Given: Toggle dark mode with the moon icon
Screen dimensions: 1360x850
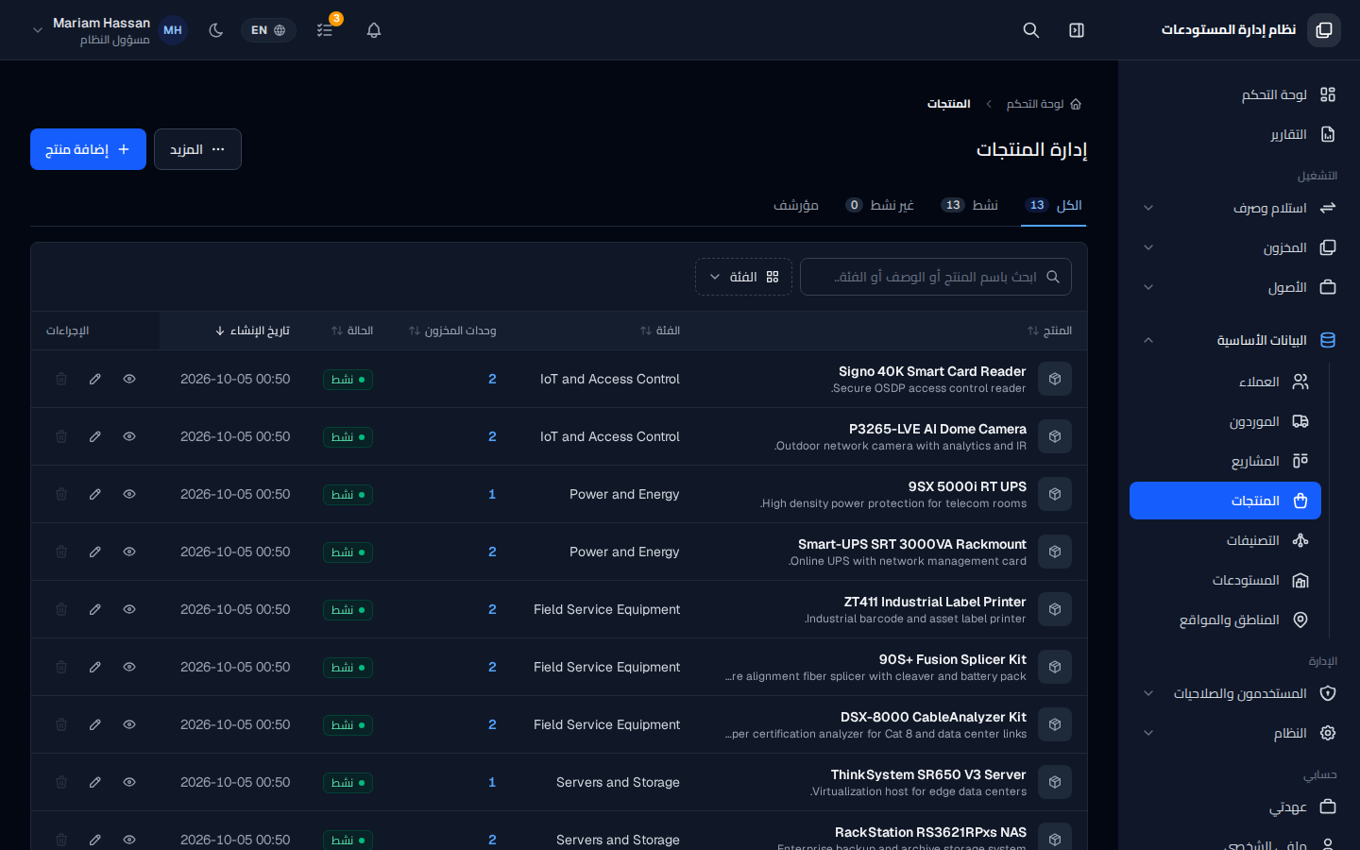Looking at the screenshot, I should (216, 30).
